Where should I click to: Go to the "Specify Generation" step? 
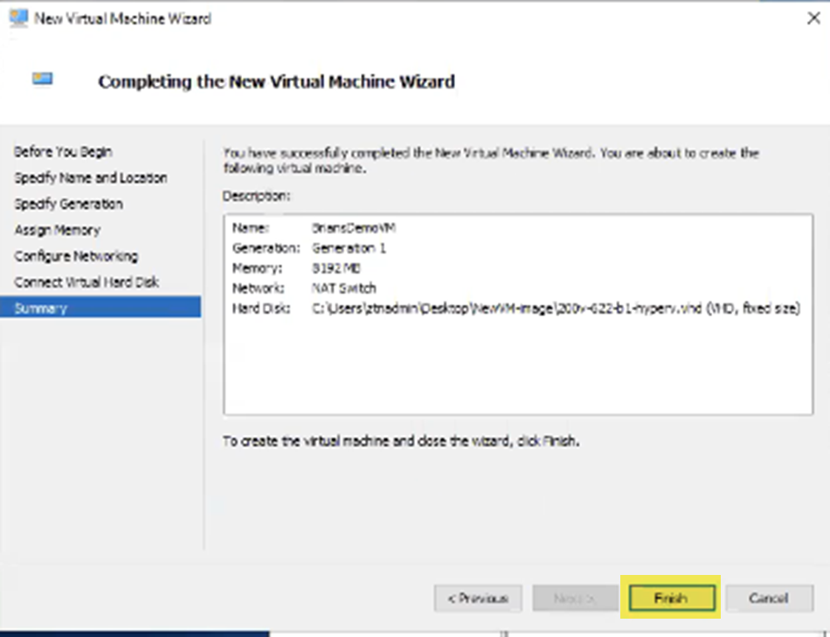click(68, 204)
